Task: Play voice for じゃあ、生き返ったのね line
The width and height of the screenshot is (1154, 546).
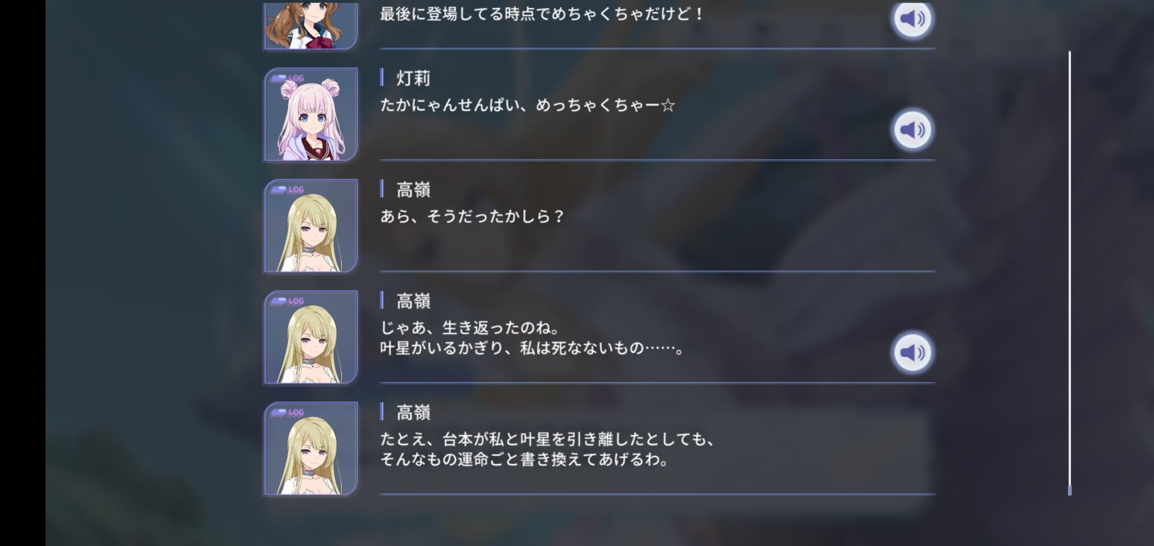Action: [912, 352]
